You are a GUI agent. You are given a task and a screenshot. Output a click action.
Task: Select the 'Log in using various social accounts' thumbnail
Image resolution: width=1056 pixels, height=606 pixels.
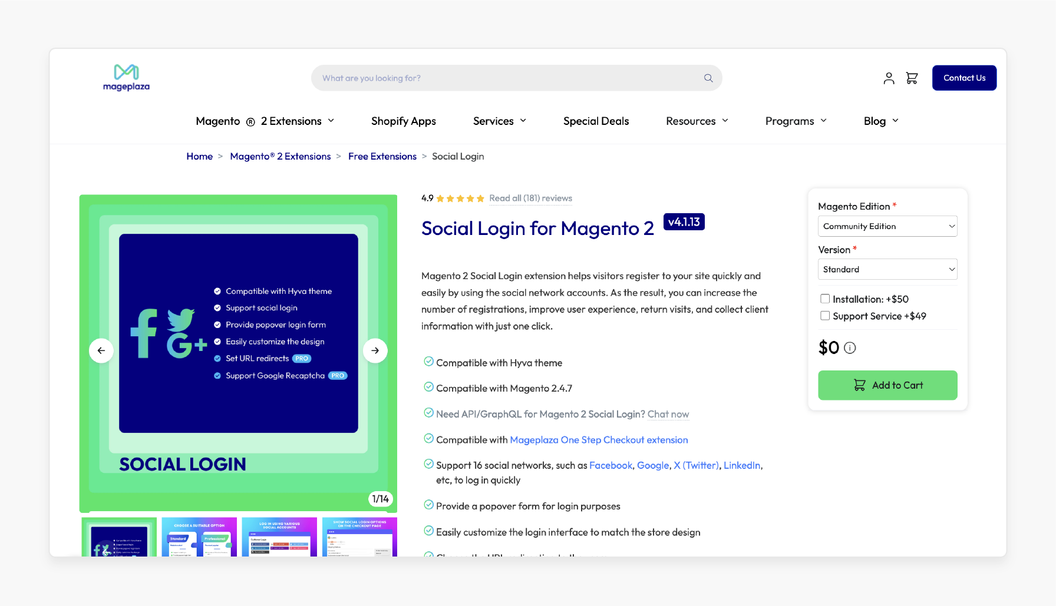pyautogui.click(x=279, y=537)
